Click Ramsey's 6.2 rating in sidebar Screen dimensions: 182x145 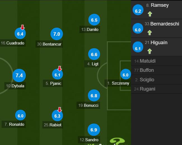138,10
